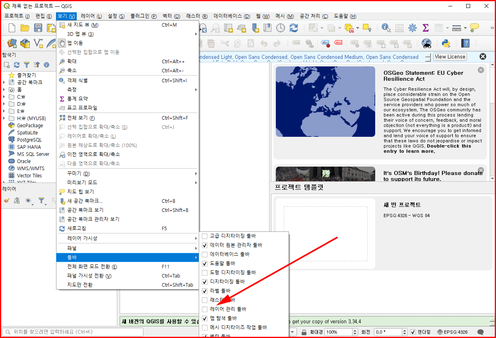Click the New GeoPackage Layer icon
This screenshot has width=496, height=338.
25,43
